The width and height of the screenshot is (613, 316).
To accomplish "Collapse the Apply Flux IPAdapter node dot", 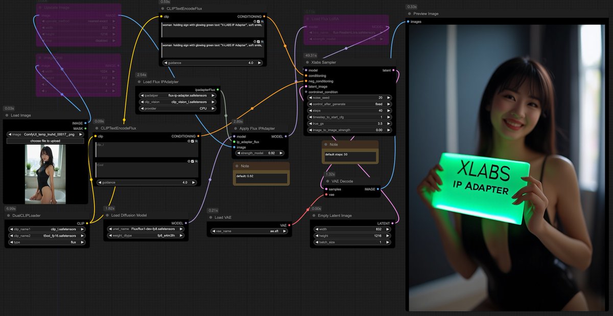I will point(235,129).
